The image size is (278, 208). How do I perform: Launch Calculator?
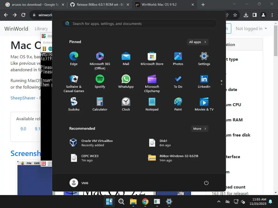[100, 104]
